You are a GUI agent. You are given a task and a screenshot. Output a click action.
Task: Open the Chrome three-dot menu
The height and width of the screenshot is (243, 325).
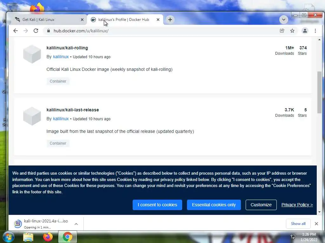click(x=315, y=31)
